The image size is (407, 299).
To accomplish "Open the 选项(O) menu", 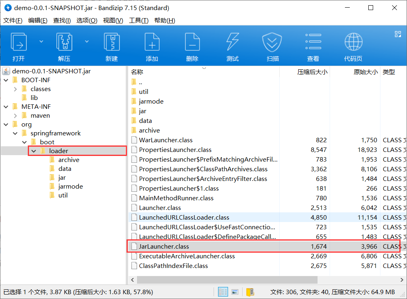I will [x=87, y=20].
